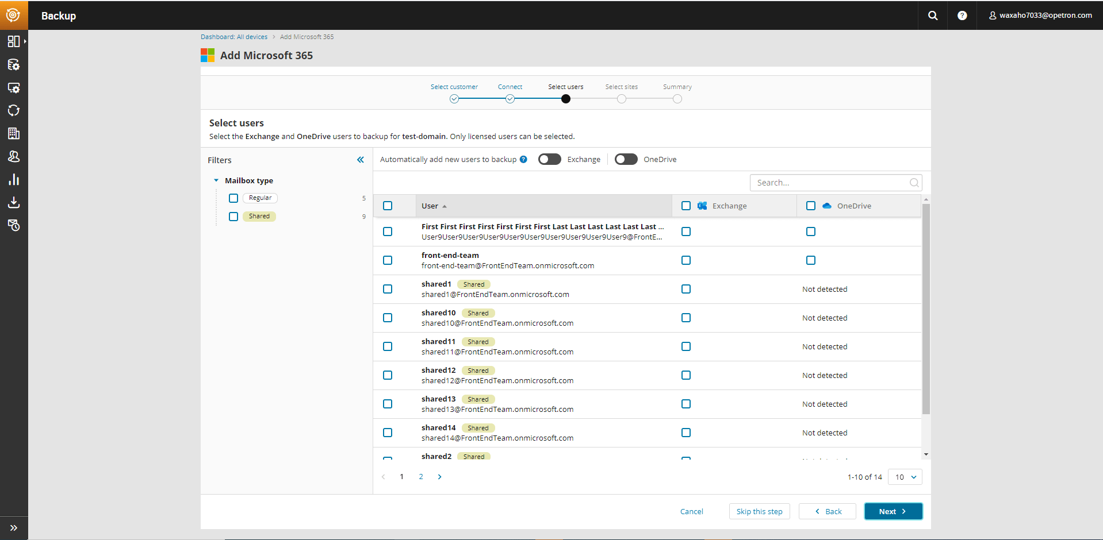Click the Exchange icon in column header
Screen dimensions: 1103x540
click(x=702, y=206)
